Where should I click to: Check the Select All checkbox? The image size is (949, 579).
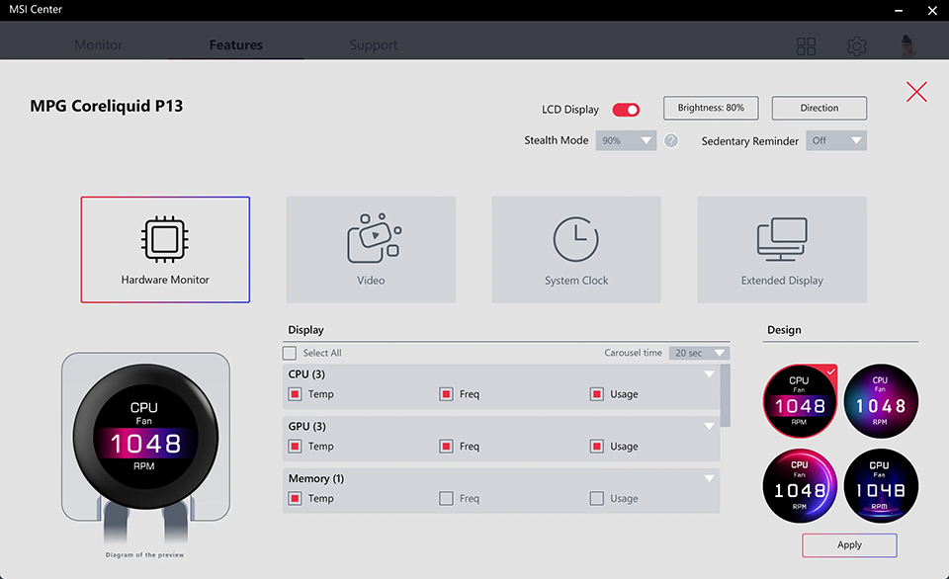(x=290, y=353)
